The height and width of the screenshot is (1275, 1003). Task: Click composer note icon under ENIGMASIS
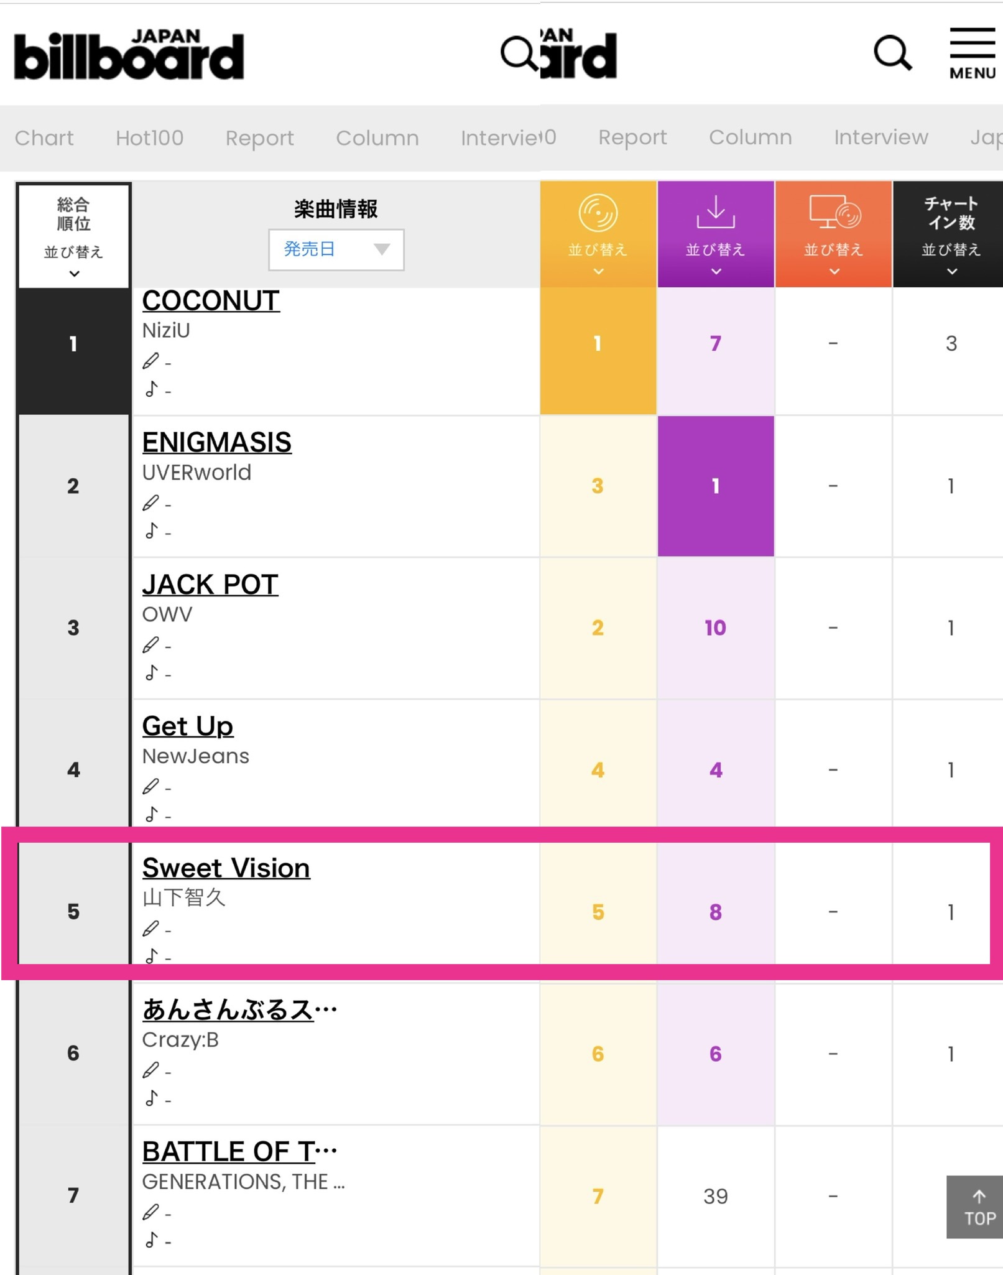[x=151, y=531]
